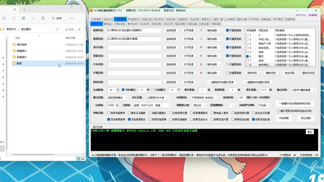Check project 6 餐饮 row checkbox
The height and width of the screenshot is (182, 324).
(247, 56)
